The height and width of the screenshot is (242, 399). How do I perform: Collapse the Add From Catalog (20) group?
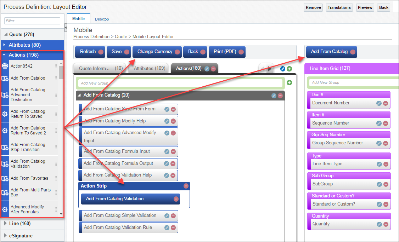79,95
